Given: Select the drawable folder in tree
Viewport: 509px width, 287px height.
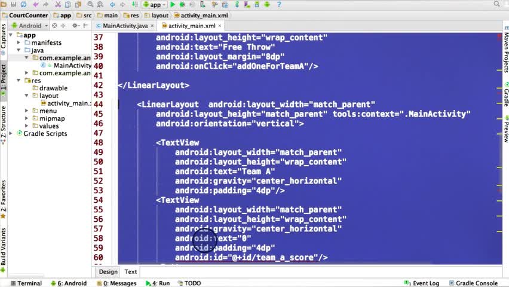Looking at the screenshot, I should [x=50, y=88].
